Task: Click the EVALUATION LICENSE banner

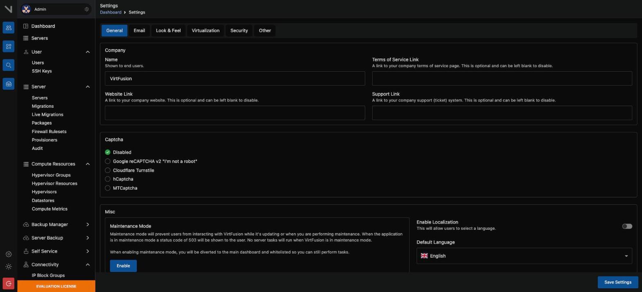Action: click(x=56, y=286)
